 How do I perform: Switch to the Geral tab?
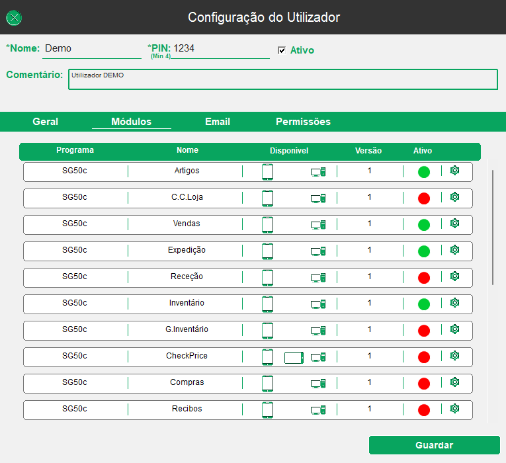pyautogui.click(x=46, y=122)
